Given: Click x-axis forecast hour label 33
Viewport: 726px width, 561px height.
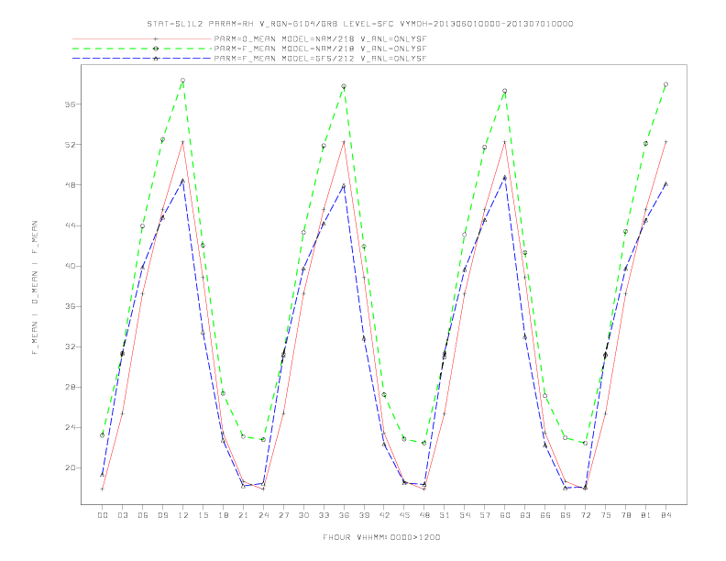Looking at the screenshot, I should 324,515.
